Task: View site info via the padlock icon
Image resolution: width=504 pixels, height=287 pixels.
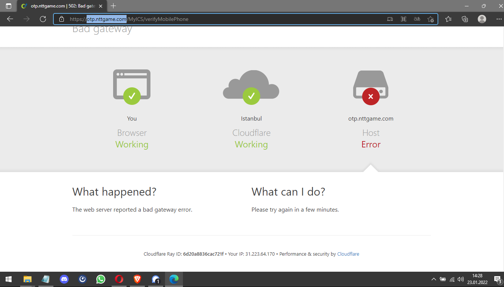Action: [x=62, y=19]
